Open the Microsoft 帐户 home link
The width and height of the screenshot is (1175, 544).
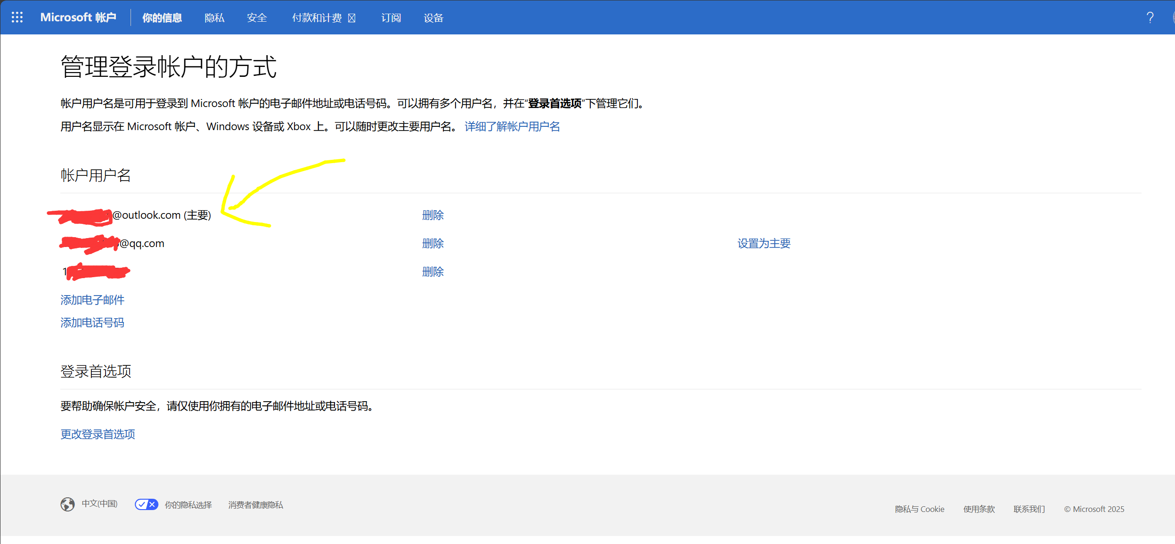pos(78,17)
